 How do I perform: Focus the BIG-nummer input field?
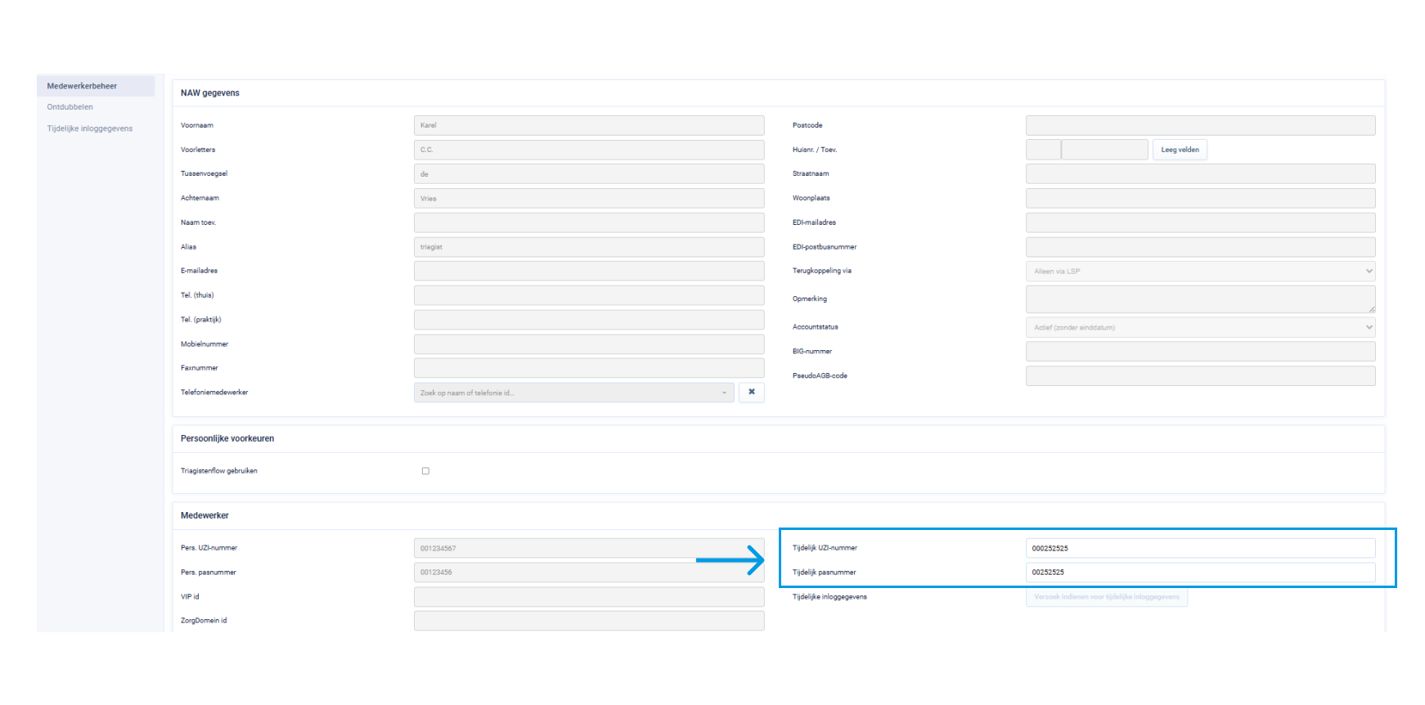coord(1199,352)
